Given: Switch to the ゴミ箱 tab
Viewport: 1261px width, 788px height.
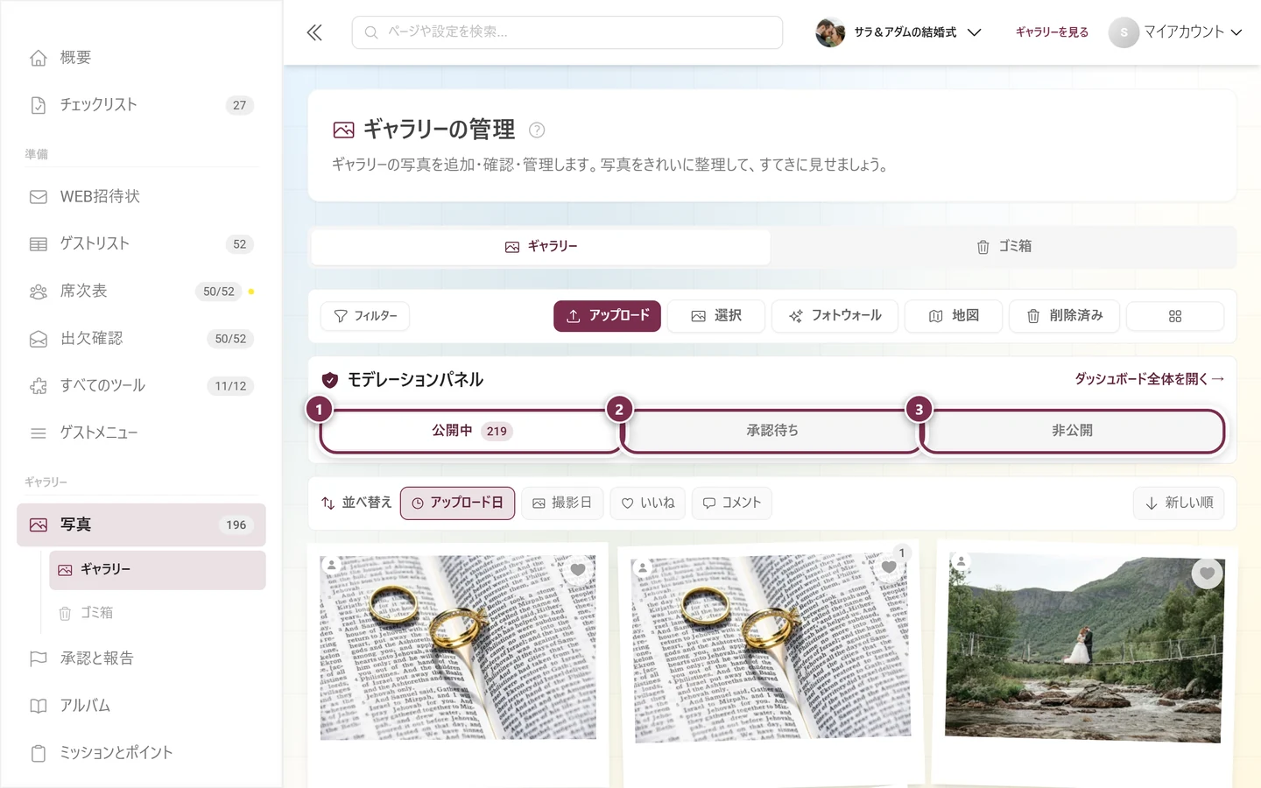Looking at the screenshot, I should pos(1004,247).
